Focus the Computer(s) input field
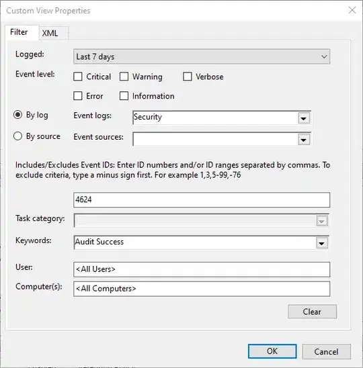This screenshot has width=363, height=368. click(202, 289)
